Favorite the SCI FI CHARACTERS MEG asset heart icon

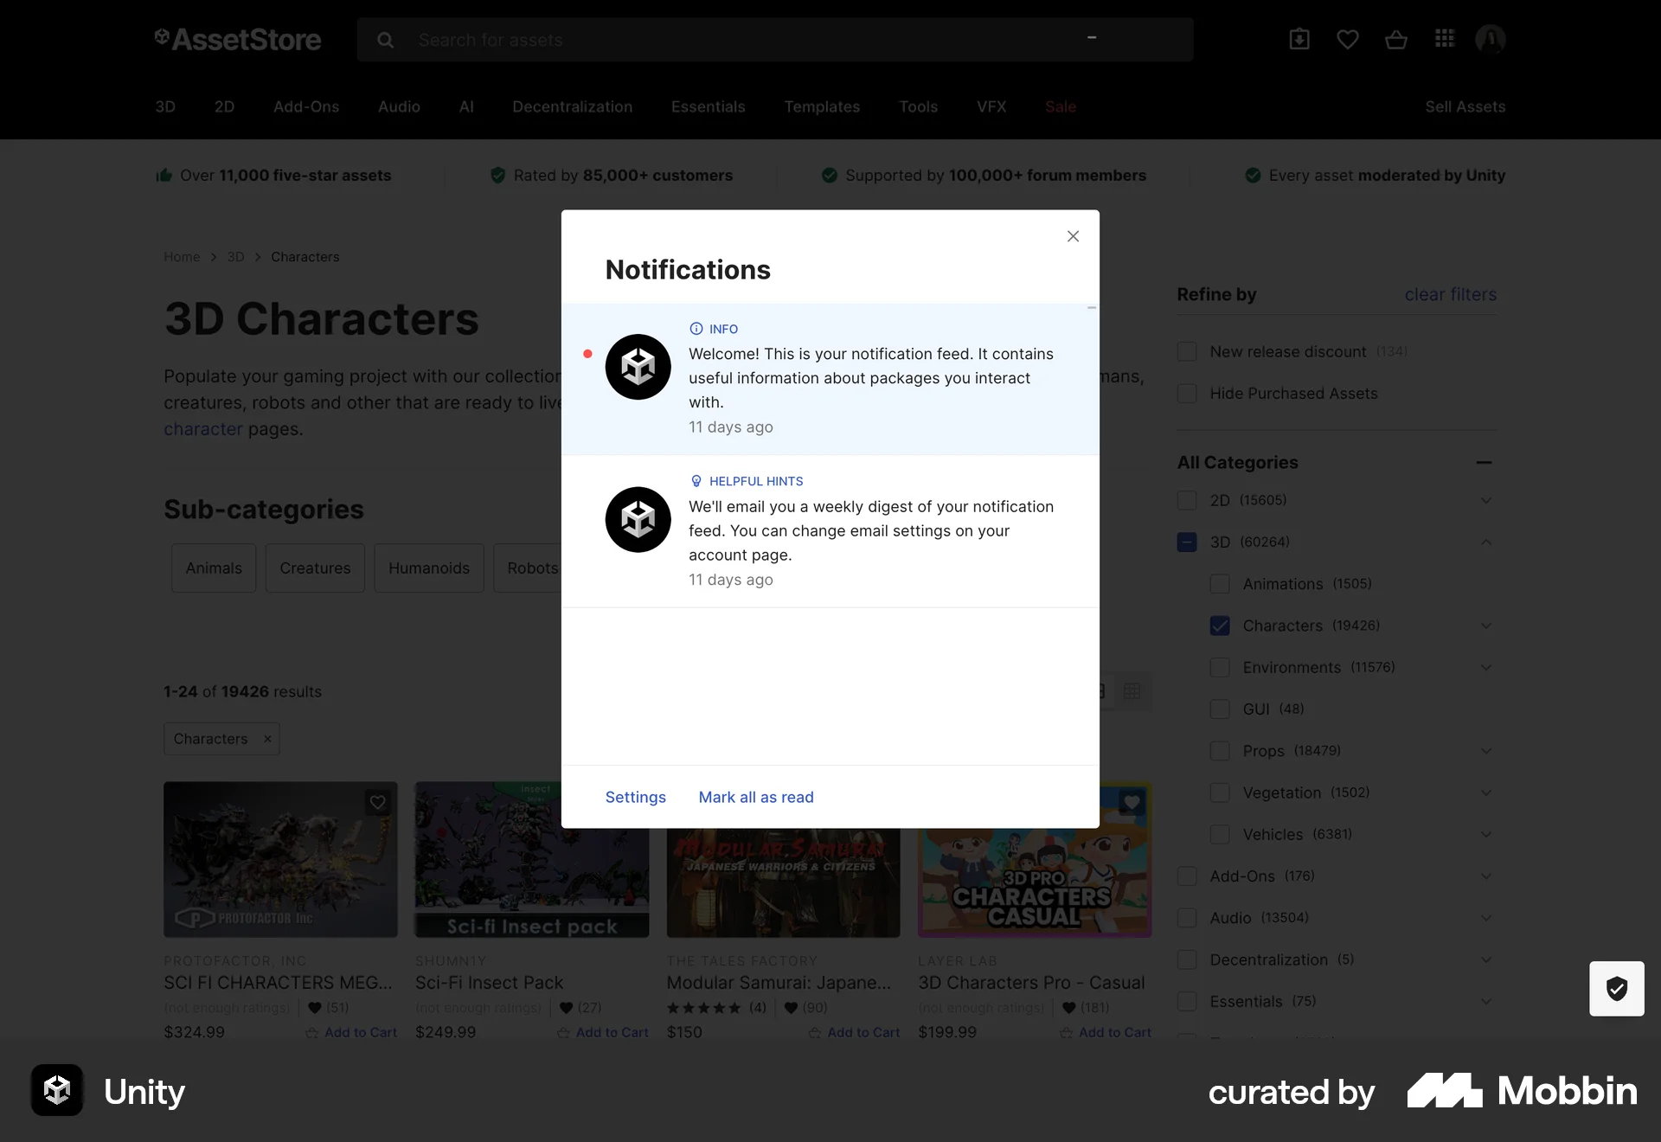click(x=378, y=803)
